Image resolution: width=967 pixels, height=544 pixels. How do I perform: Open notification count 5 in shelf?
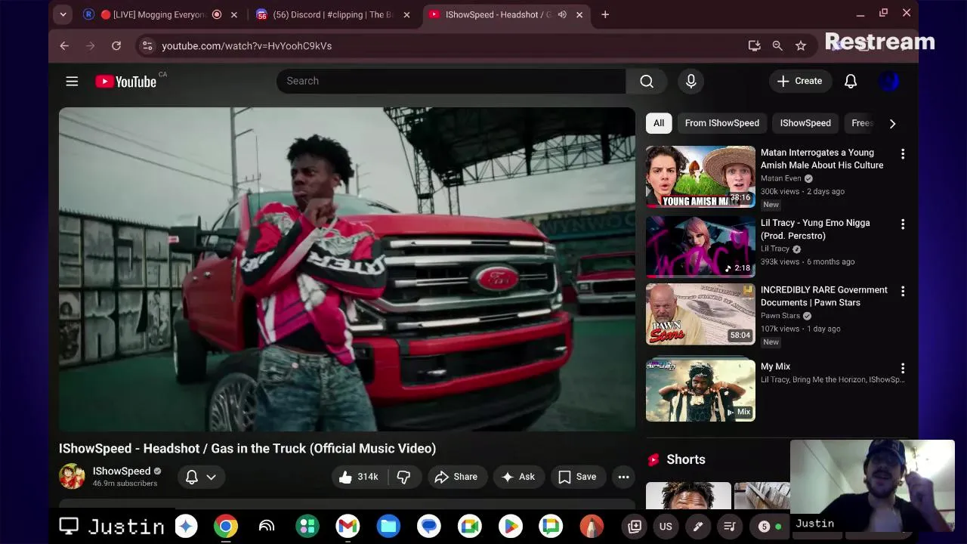coord(771,527)
